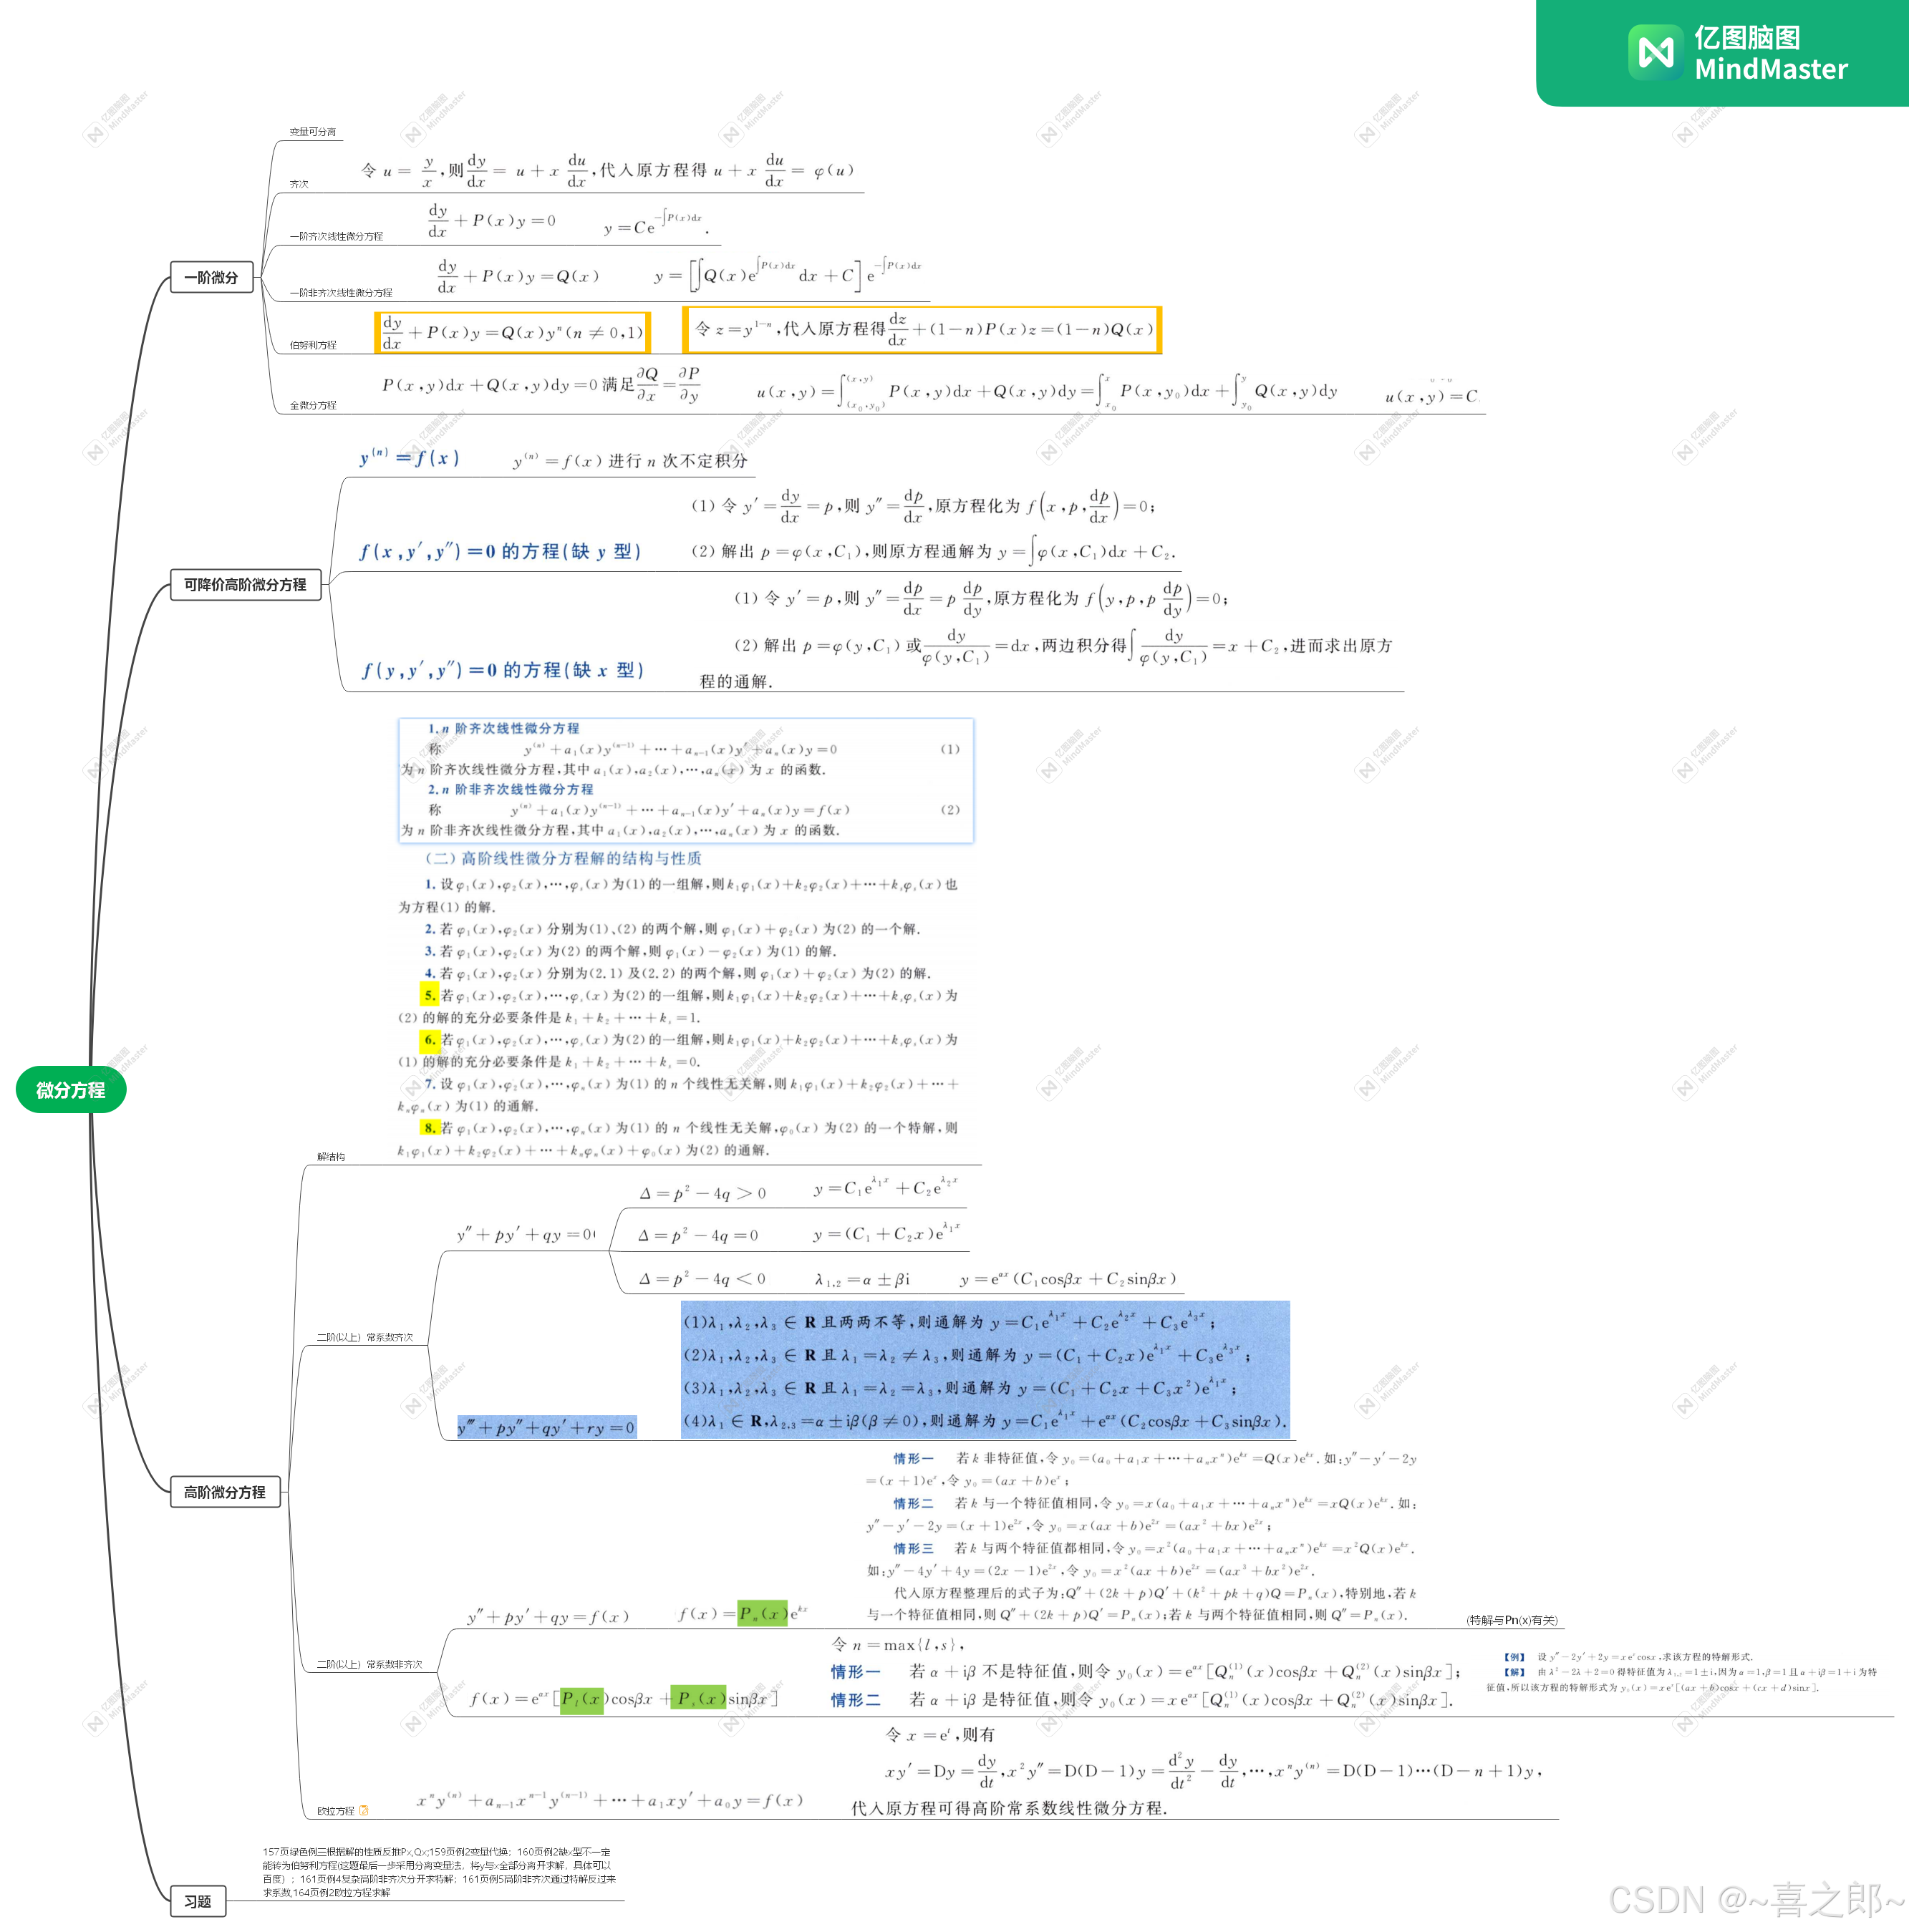Click the 全微分方程 subtopic label
1909x1932 pixels.
[313, 405]
